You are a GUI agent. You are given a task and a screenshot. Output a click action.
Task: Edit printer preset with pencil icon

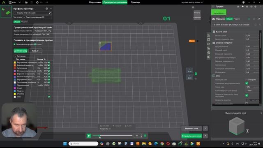pos(50,13)
